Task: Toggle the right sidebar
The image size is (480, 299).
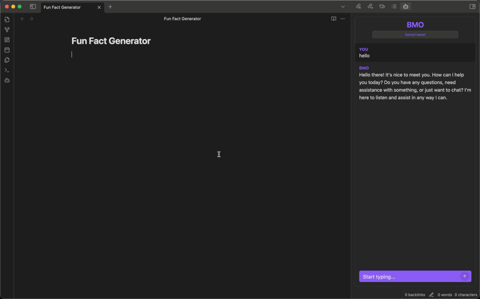Action: point(472,7)
